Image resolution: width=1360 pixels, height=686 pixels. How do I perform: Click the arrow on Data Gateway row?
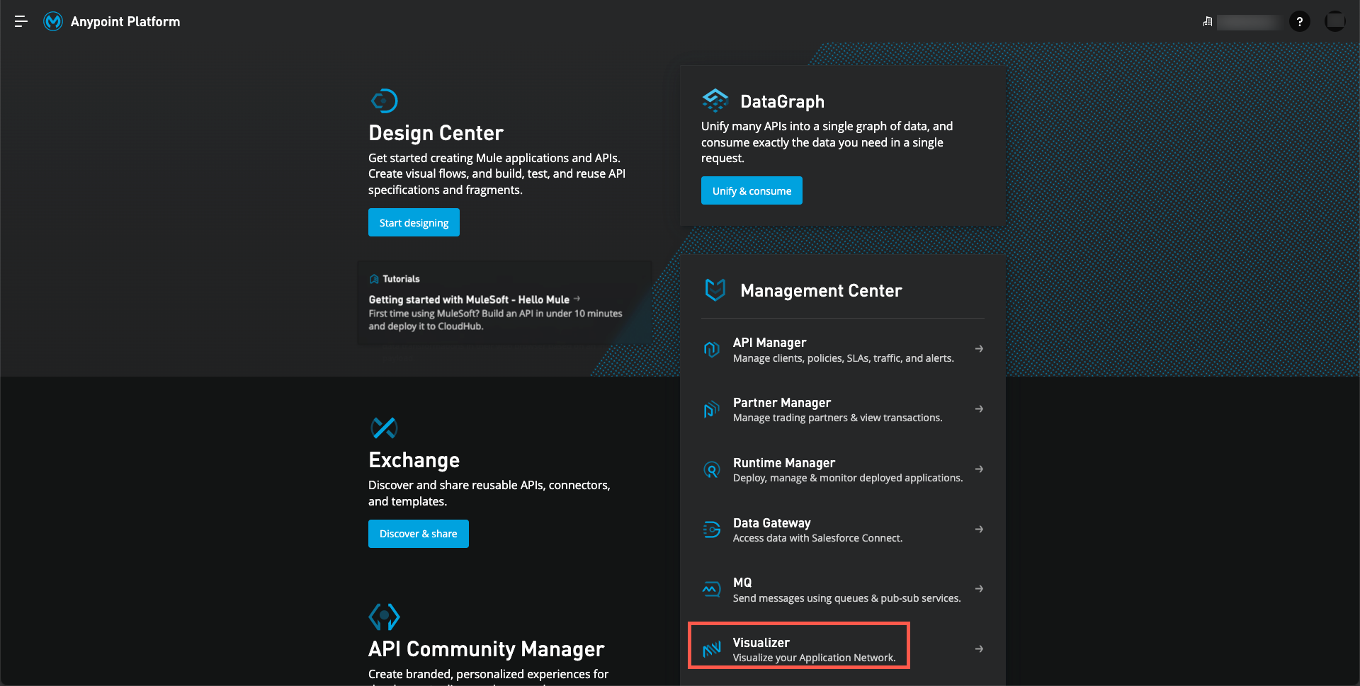pos(979,530)
